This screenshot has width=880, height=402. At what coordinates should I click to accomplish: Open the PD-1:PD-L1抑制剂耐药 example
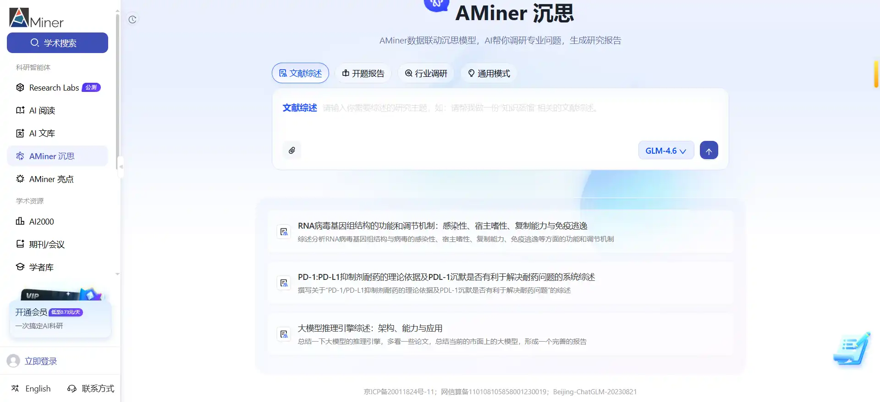pos(500,283)
